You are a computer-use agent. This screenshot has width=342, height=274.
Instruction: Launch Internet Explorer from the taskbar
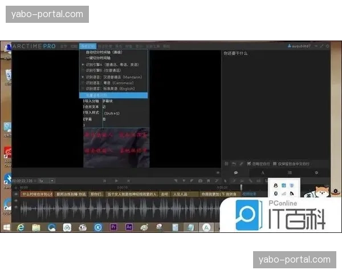(21, 227)
